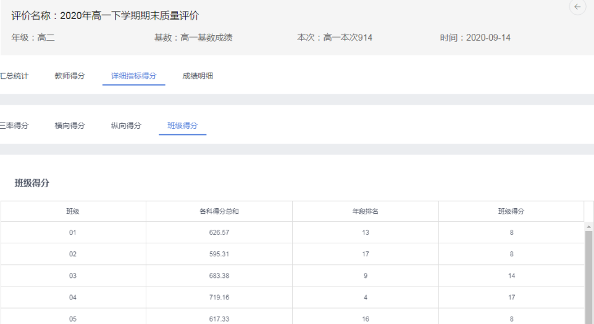
Task: Click the 年段排名 column header
Action: pyautogui.click(x=365, y=211)
